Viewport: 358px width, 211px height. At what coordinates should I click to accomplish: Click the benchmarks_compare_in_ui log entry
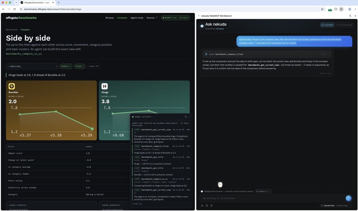[162, 182]
